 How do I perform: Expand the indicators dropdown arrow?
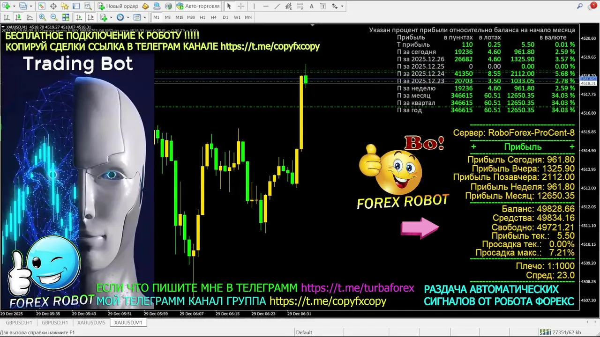111,17
